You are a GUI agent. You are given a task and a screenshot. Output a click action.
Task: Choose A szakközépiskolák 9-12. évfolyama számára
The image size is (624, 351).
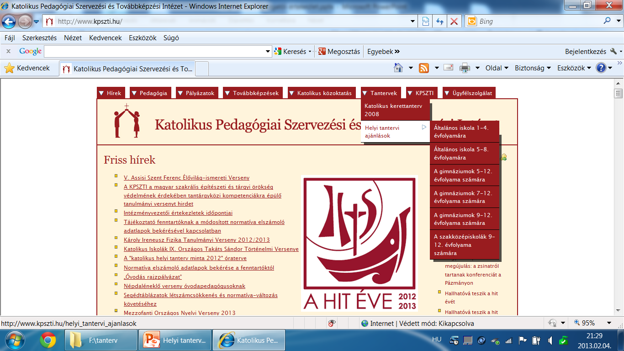pyautogui.click(x=465, y=245)
